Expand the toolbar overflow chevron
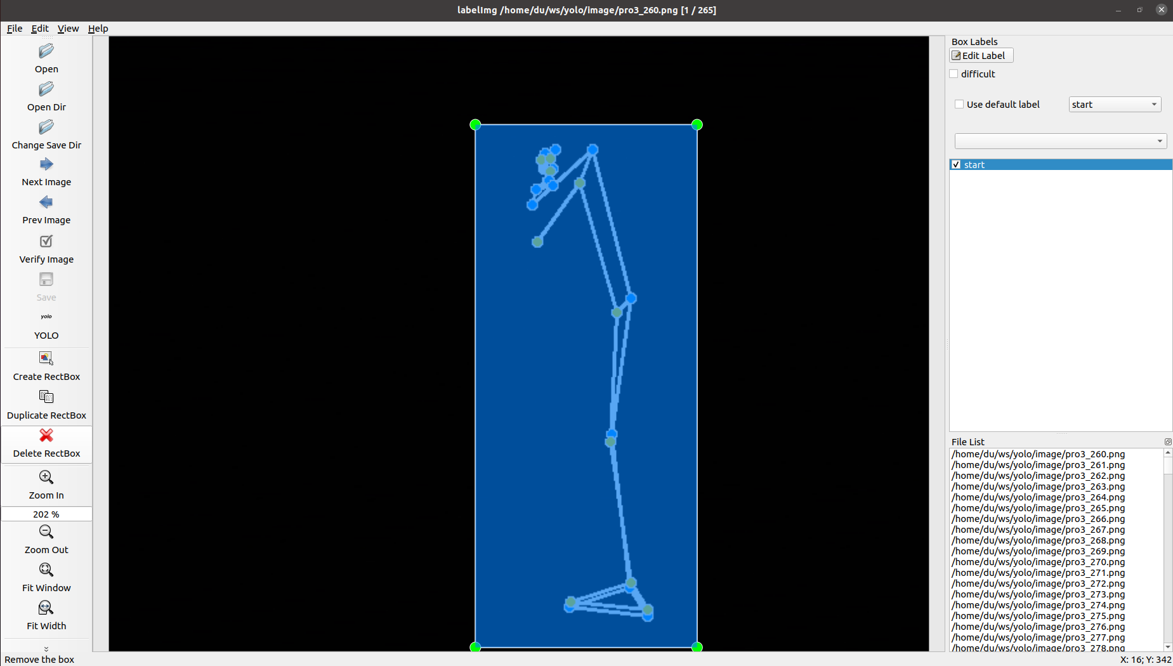The width and height of the screenshot is (1173, 666). [46, 649]
